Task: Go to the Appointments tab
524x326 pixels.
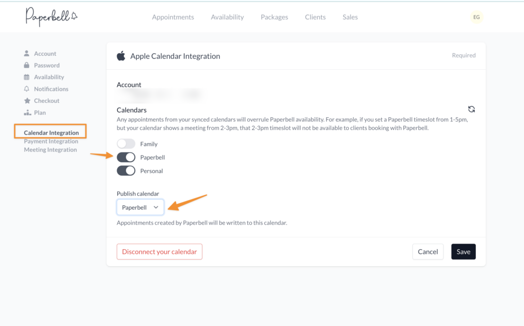Action: click(x=173, y=17)
